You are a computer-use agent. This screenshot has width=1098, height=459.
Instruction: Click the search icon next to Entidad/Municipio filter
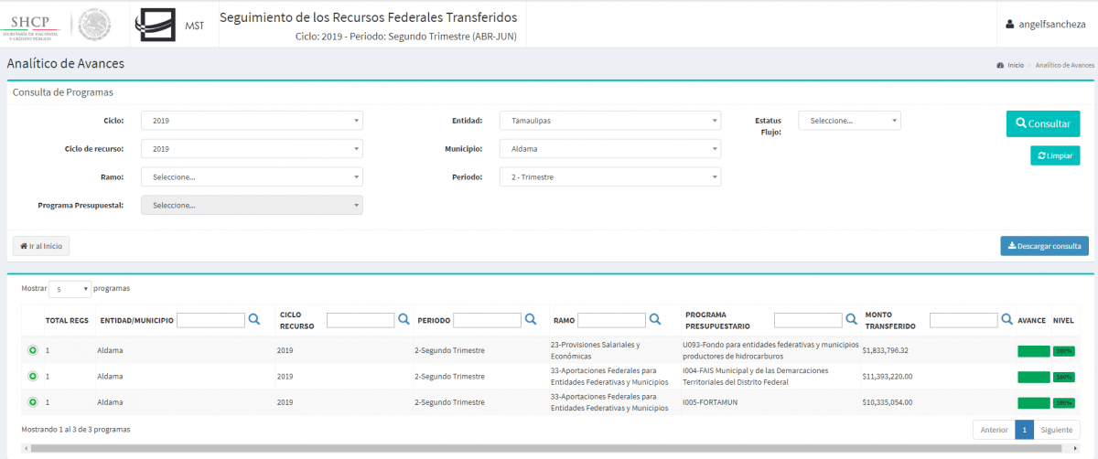tap(254, 320)
